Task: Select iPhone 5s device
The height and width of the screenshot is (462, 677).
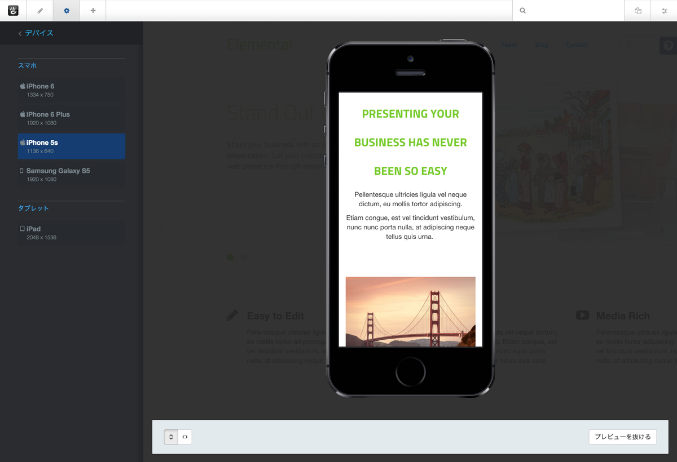Action: tap(72, 146)
